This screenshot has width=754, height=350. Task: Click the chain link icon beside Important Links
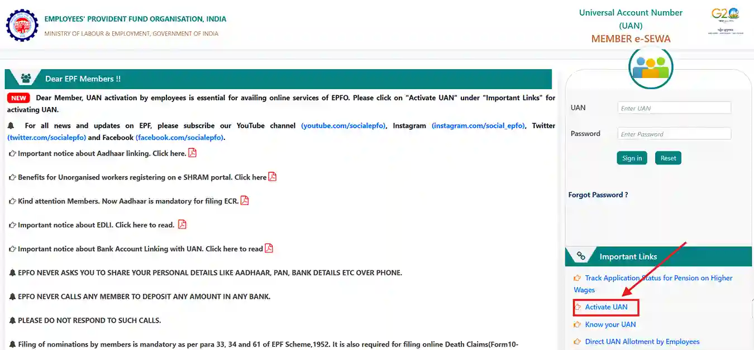(581, 256)
